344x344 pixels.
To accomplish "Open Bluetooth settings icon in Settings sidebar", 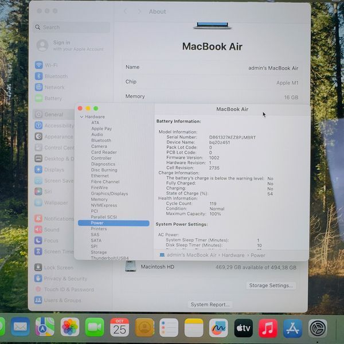I will pos(39,76).
